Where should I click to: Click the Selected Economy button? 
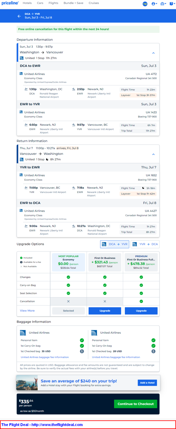click(x=68, y=311)
